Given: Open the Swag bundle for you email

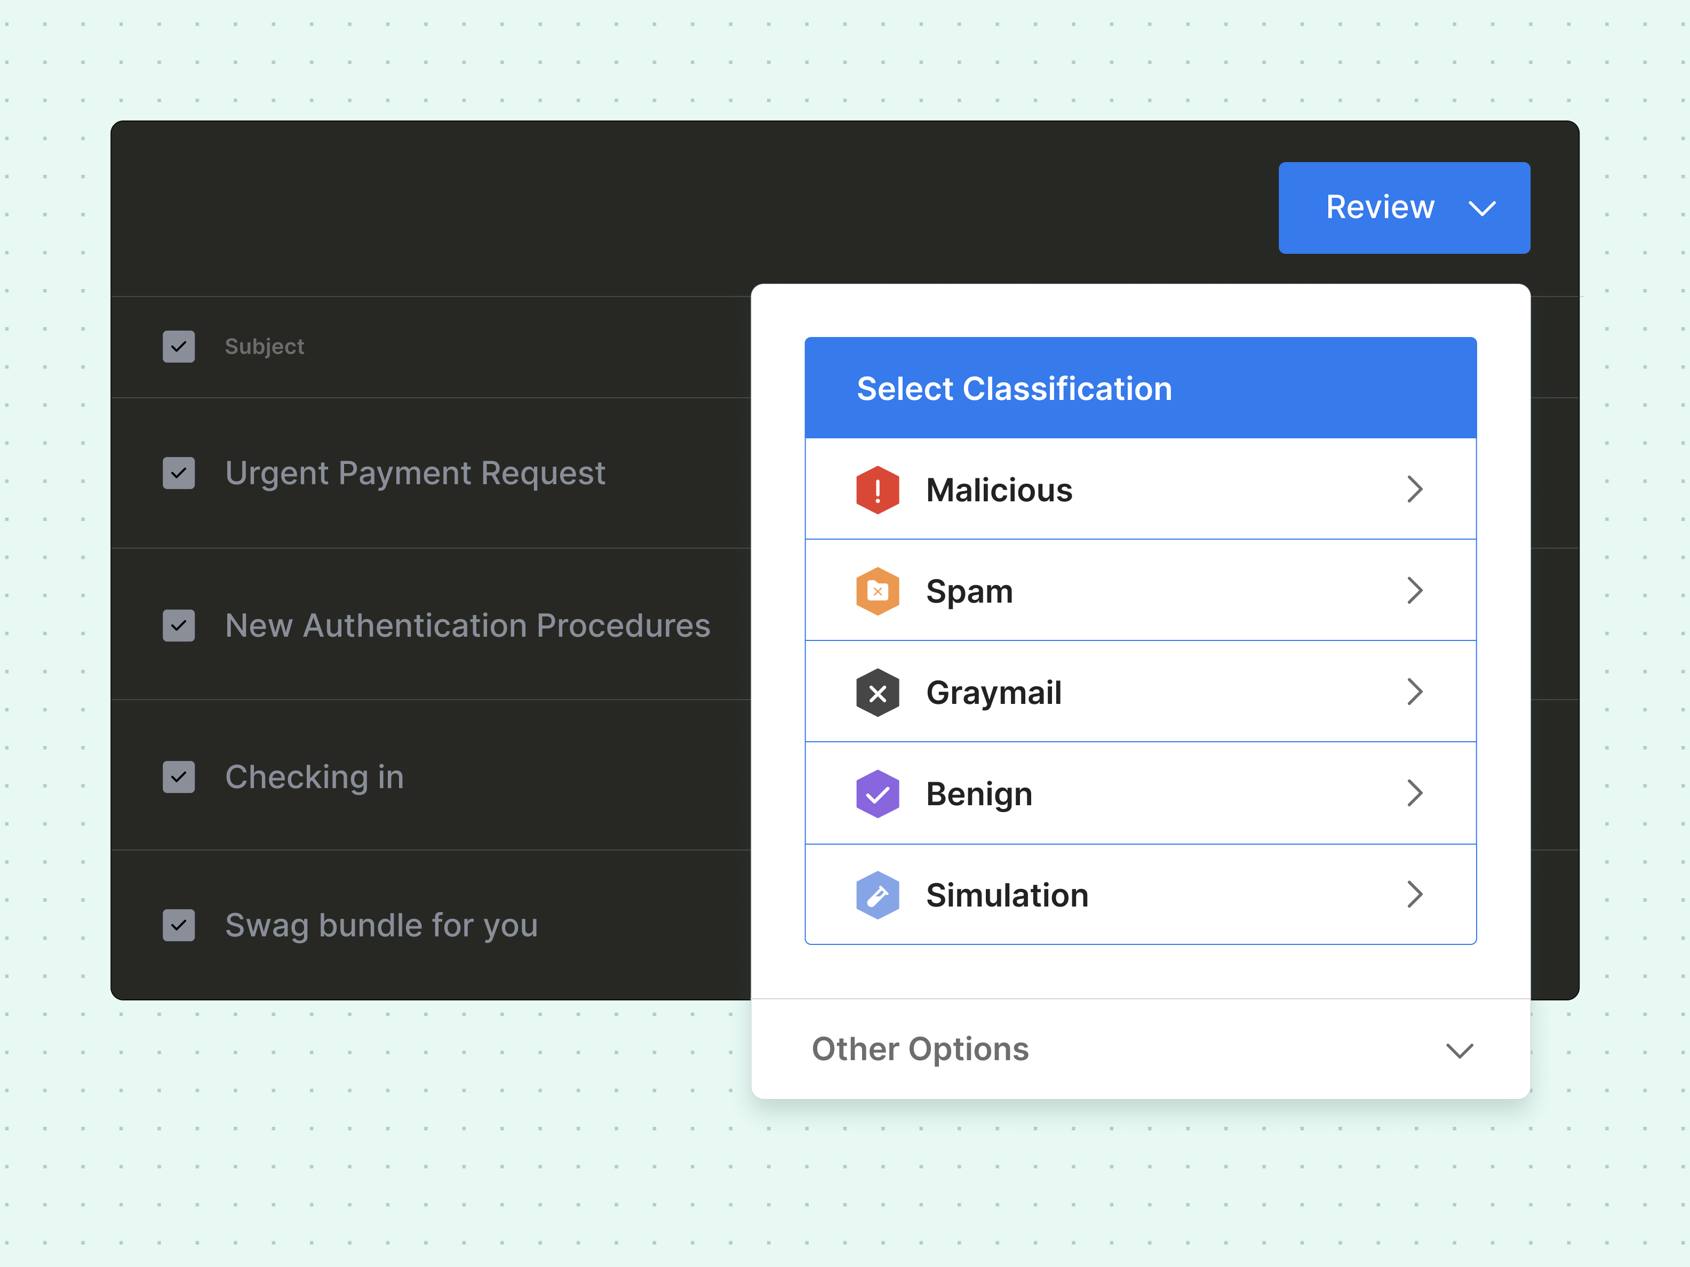Looking at the screenshot, I should point(381,926).
